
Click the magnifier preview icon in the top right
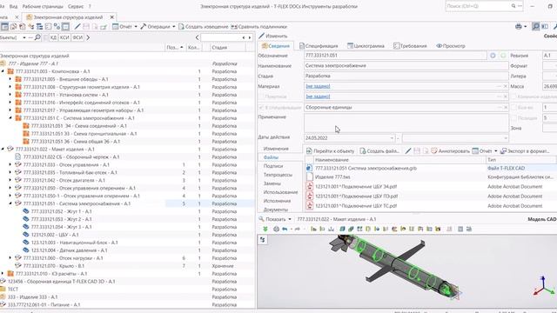click(535, 27)
